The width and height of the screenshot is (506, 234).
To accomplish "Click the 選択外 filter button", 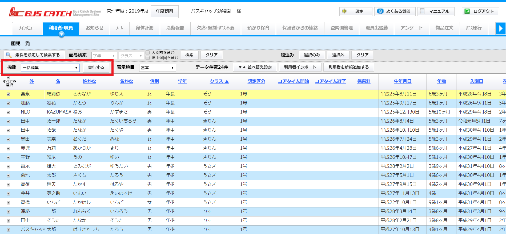I will 338,55.
